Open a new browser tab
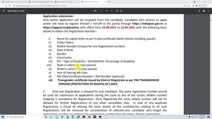Image resolution: width=212 pixels, height=119 pixels. (109, 2)
